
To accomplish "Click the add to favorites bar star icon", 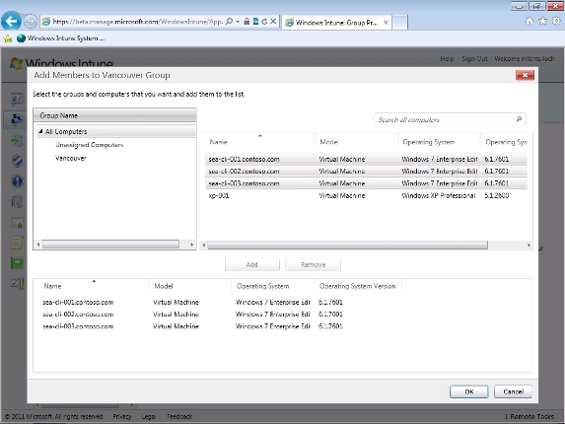I will pyautogui.click(x=8, y=38).
